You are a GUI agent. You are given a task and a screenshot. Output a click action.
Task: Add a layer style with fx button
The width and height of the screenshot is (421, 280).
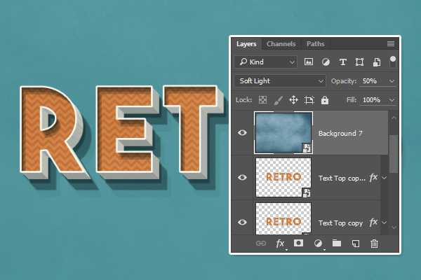click(280, 244)
